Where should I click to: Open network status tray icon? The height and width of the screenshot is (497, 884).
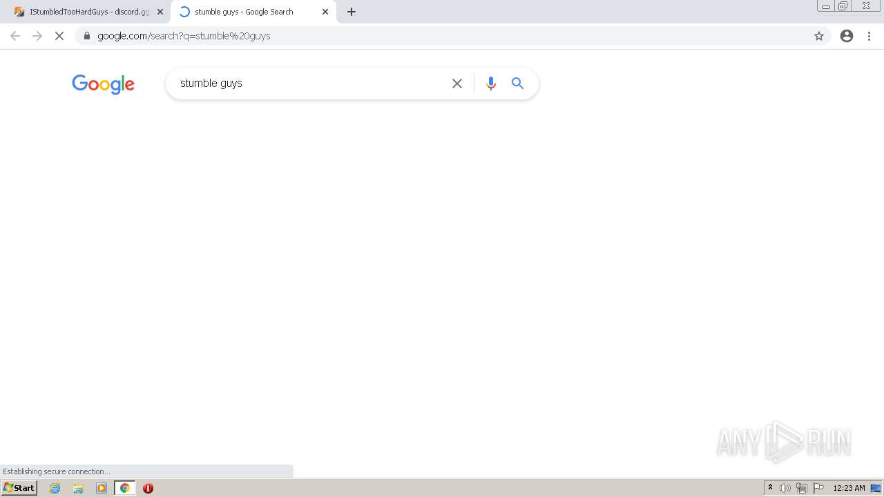pos(802,488)
